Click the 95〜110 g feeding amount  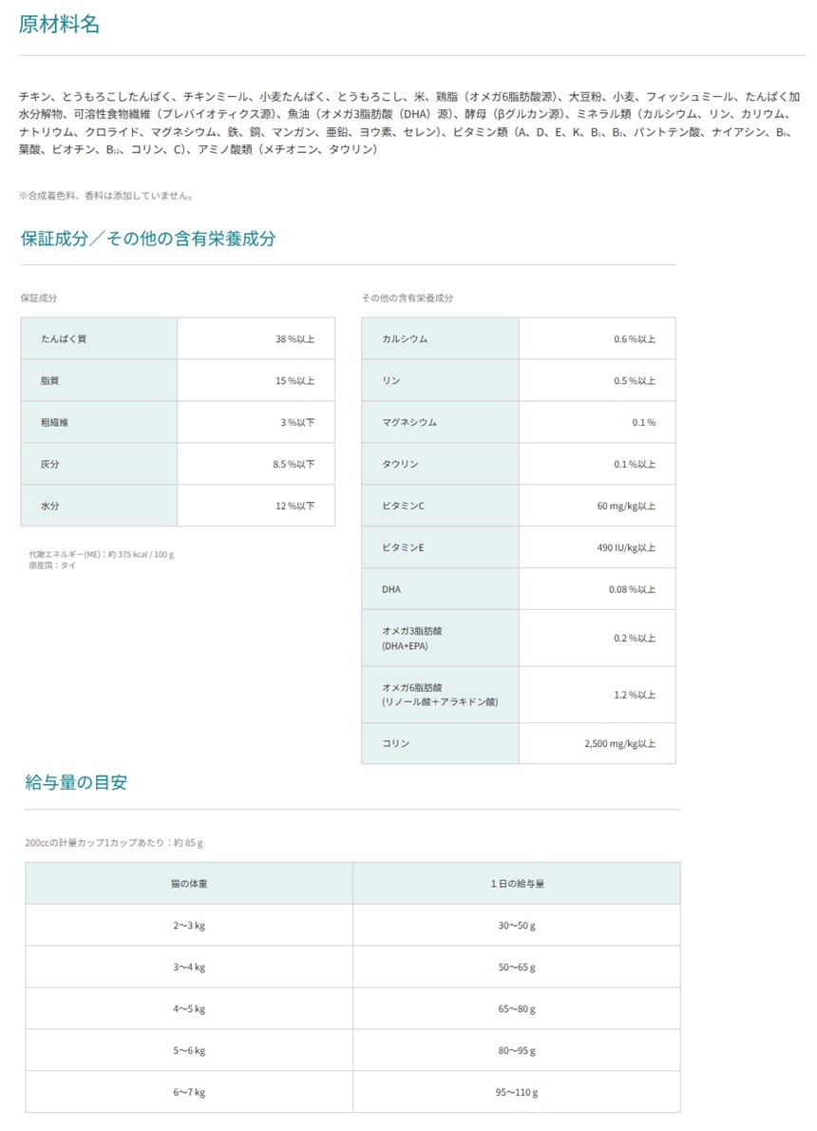(516, 1093)
